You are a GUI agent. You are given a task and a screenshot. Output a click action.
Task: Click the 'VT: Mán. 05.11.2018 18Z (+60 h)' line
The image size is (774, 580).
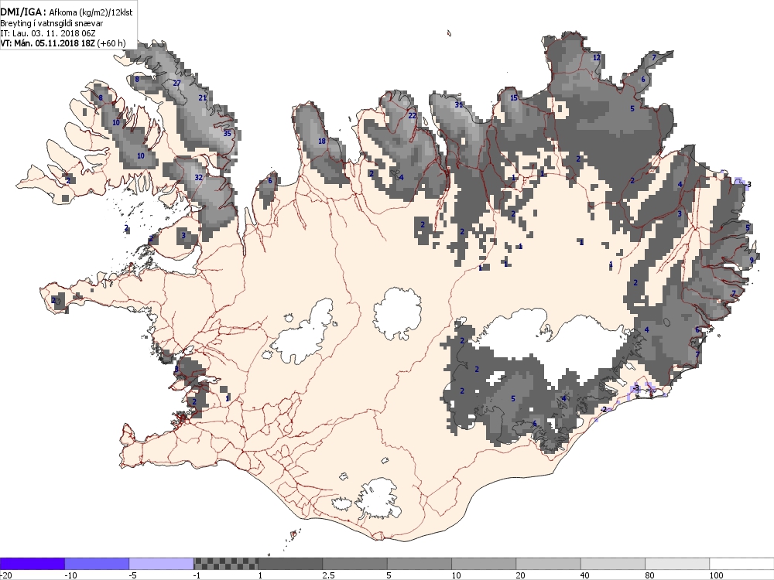[x=63, y=43]
